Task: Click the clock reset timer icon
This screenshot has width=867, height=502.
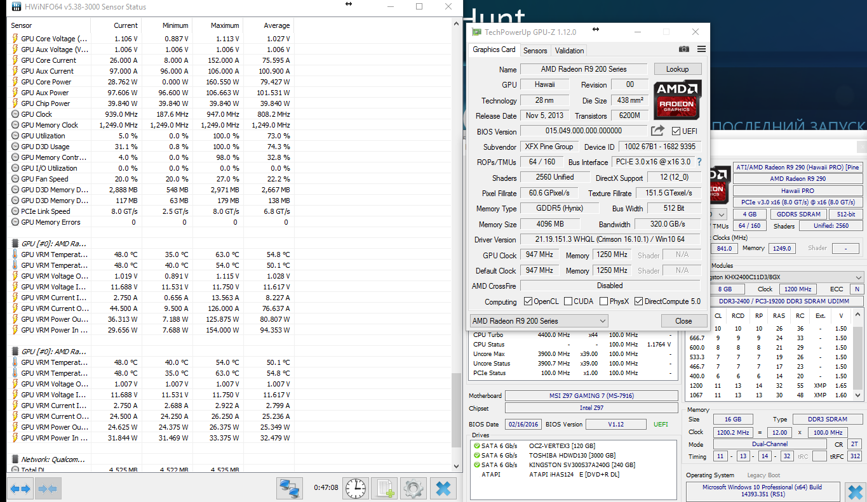Action: click(356, 489)
